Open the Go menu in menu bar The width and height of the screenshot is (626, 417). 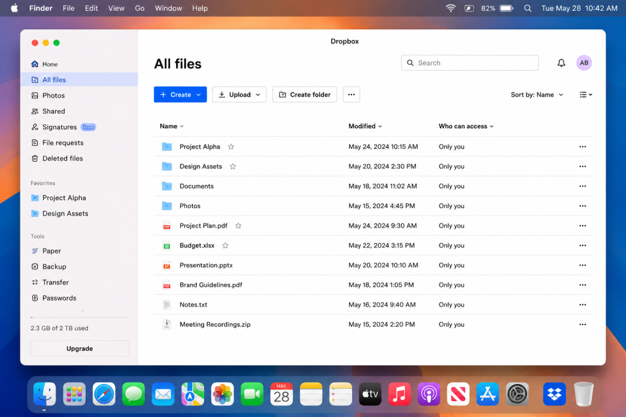pos(140,8)
